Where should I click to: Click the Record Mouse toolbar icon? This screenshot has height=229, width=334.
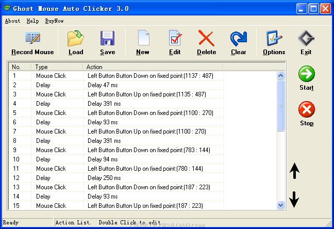(x=33, y=38)
